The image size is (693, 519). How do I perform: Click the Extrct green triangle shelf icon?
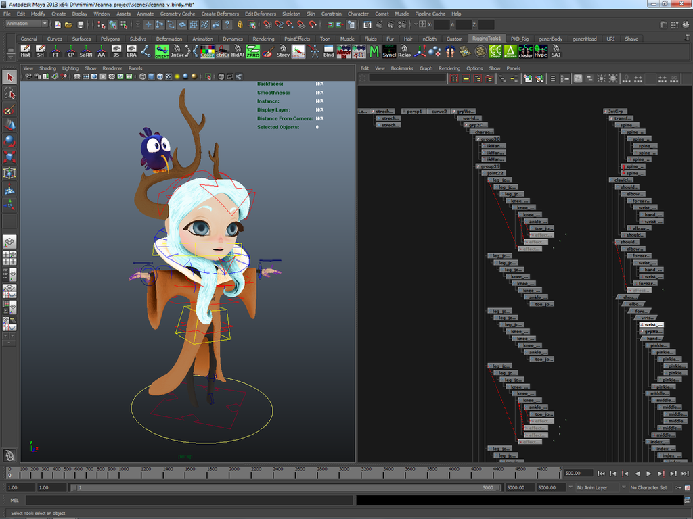click(x=510, y=51)
